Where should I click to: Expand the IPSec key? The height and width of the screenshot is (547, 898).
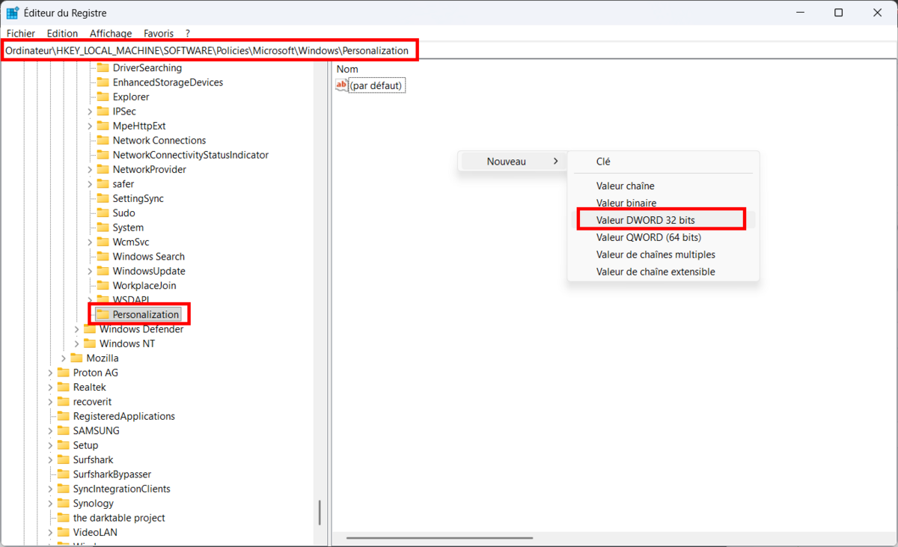(90, 111)
